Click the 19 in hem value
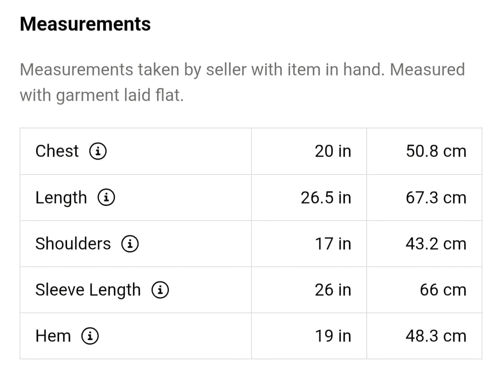502x376 pixels. 333,336
